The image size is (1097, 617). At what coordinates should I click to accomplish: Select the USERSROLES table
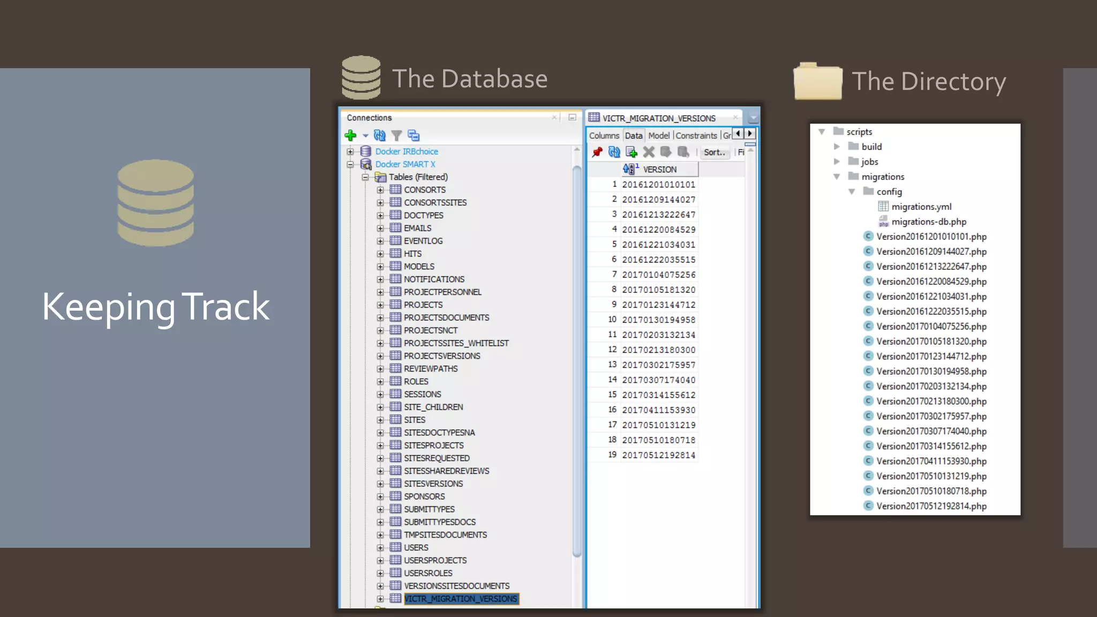[x=428, y=573]
